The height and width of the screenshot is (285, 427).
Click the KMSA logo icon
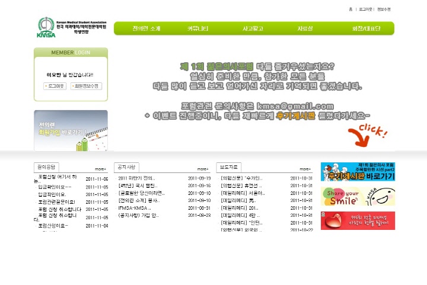46,27
